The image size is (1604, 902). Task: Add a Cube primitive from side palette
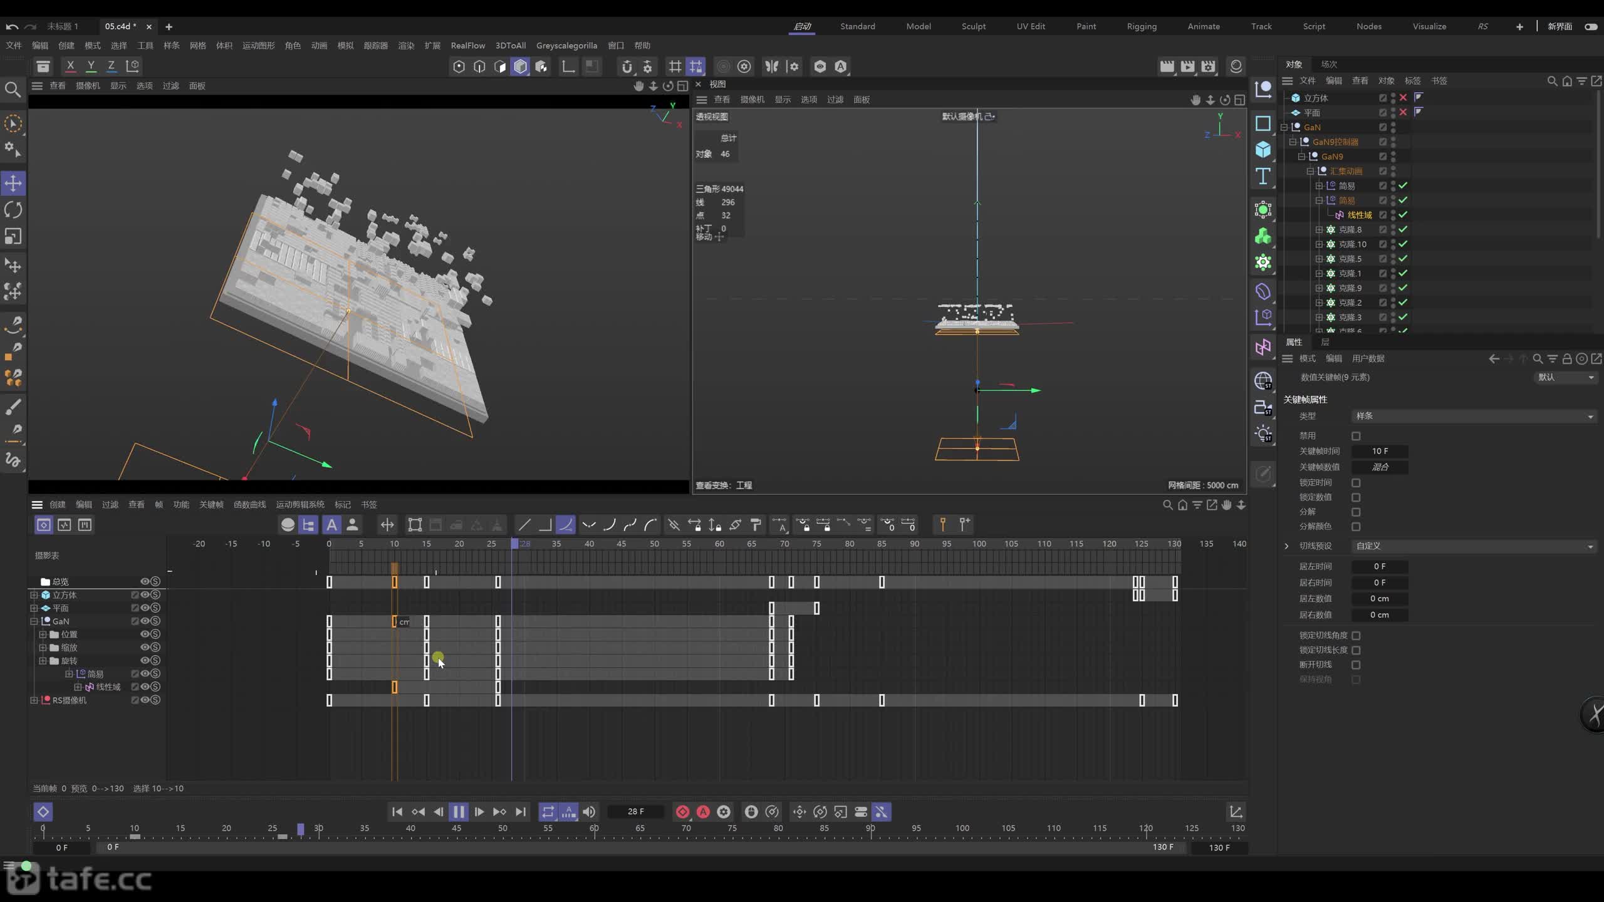tap(1263, 149)
